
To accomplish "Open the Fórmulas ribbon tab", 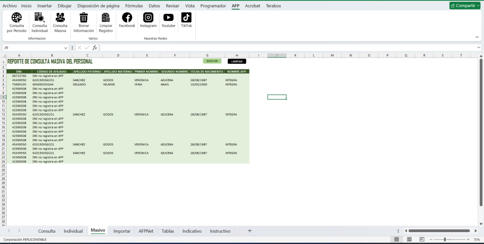I will 134,6.
